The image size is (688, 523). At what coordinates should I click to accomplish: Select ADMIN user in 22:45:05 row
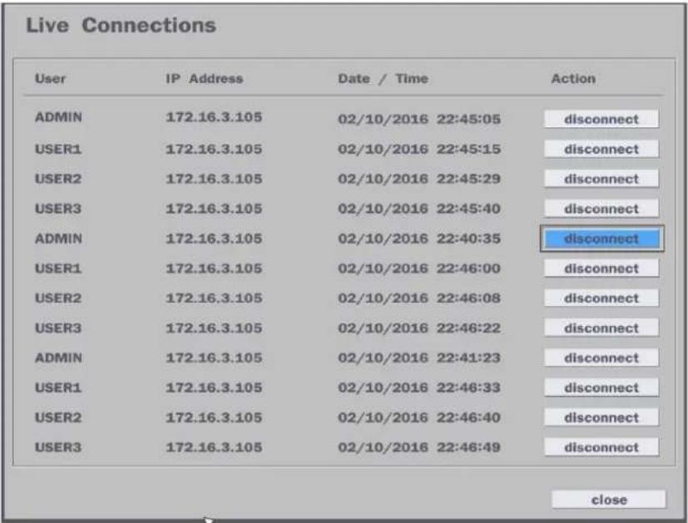(x=58, y=117)
